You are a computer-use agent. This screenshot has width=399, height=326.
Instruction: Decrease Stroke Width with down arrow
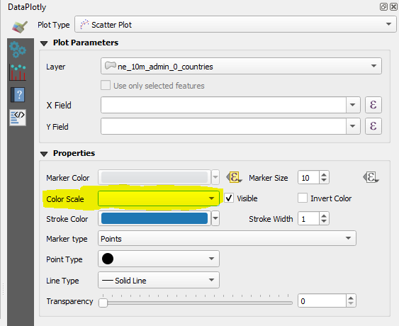click(324, 221)
